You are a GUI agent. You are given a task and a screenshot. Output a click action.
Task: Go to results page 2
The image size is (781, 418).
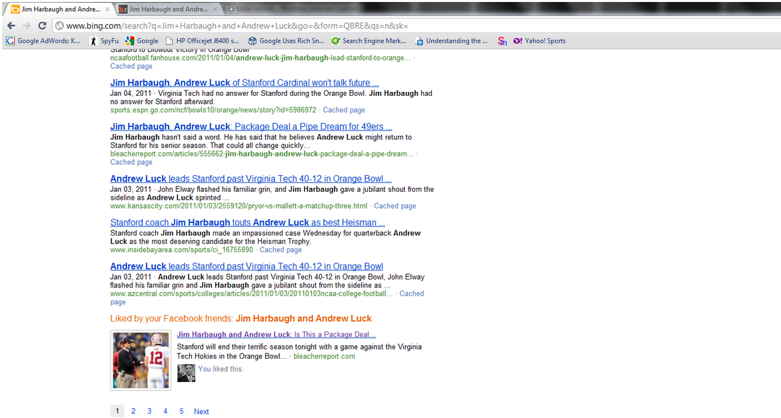133,411
